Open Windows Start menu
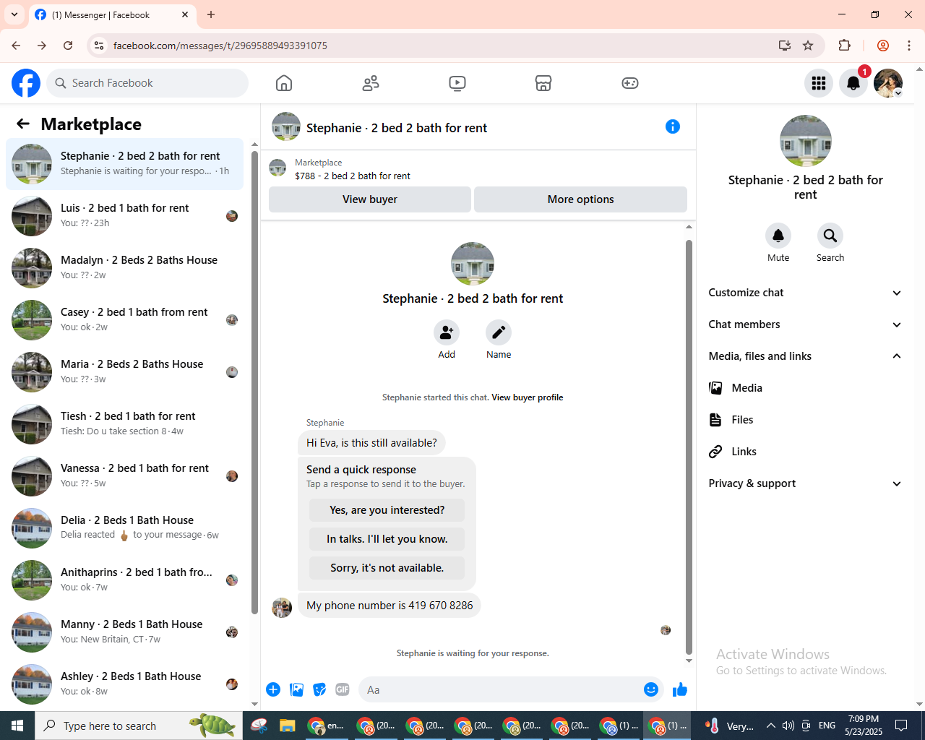The width and height of the screenshot is (925, 740). [x=17, y=726]
